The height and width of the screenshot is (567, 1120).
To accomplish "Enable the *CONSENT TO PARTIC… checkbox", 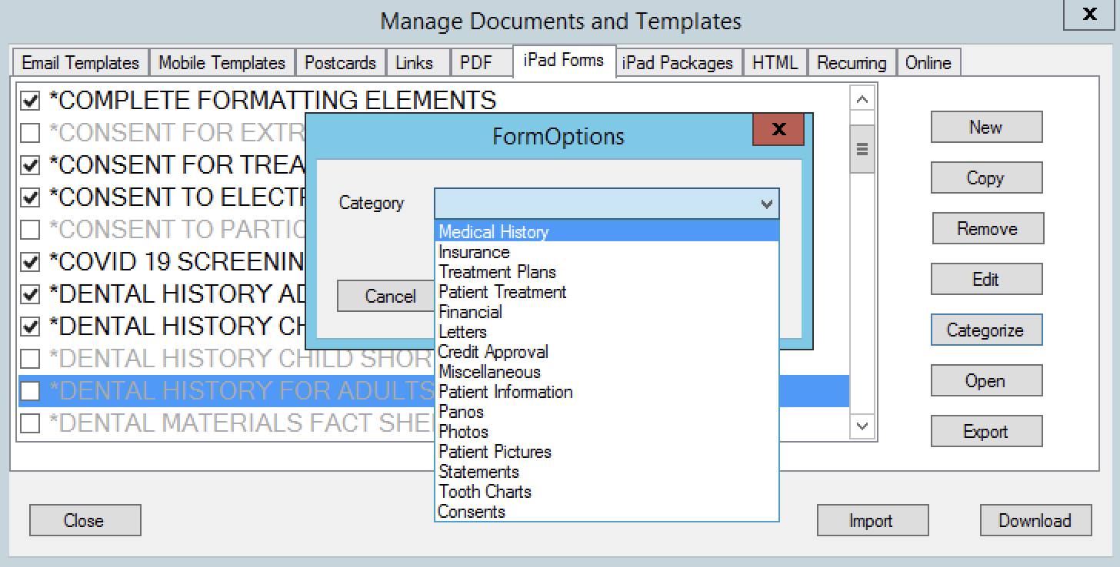I will (30, 230).
